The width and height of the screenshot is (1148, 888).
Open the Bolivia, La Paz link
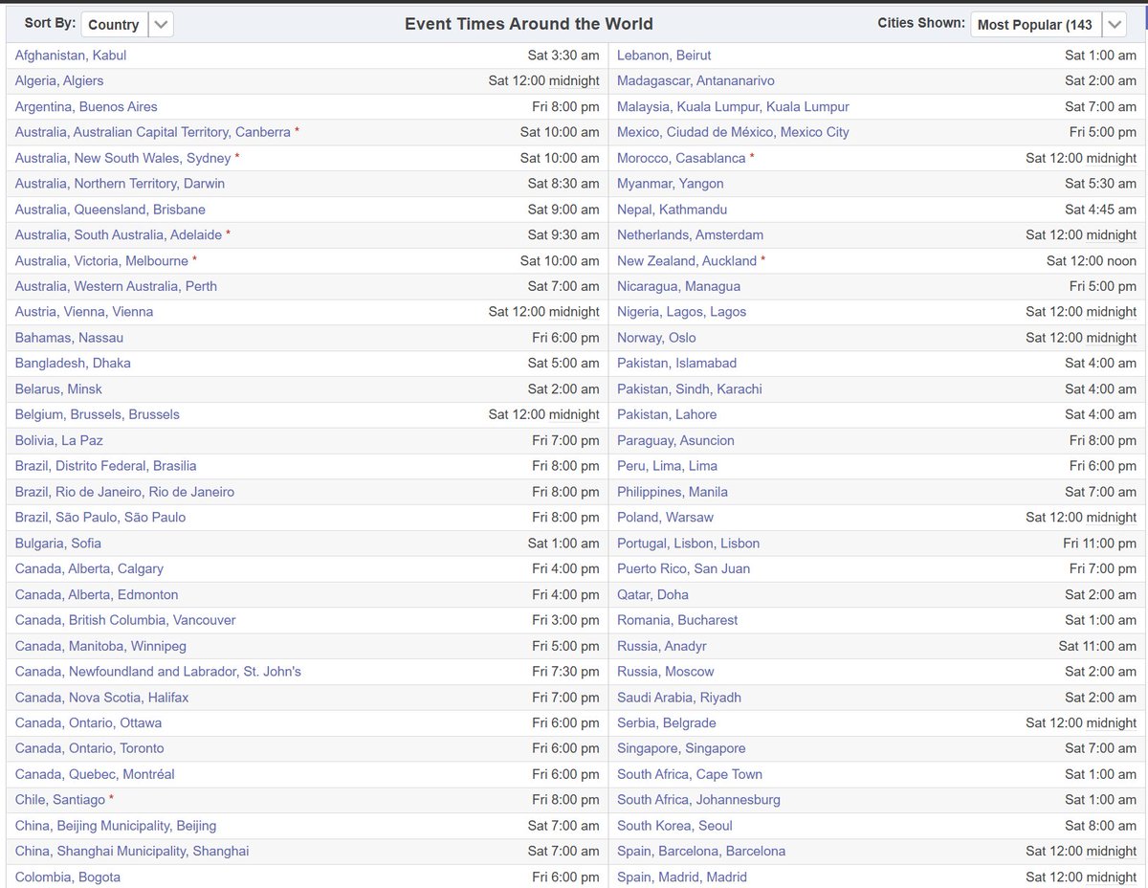pos(59,441)
